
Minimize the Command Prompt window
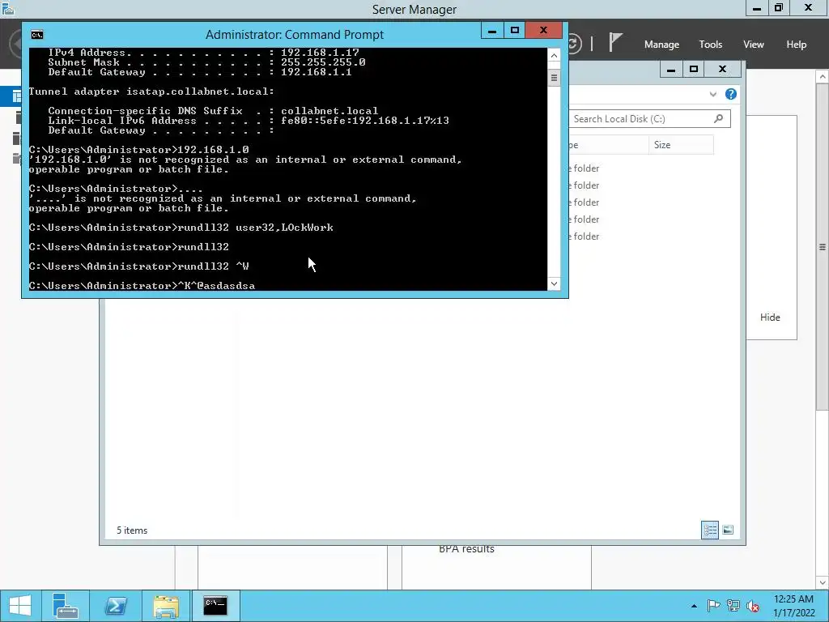pyautogui.click(x=491, y=31)
